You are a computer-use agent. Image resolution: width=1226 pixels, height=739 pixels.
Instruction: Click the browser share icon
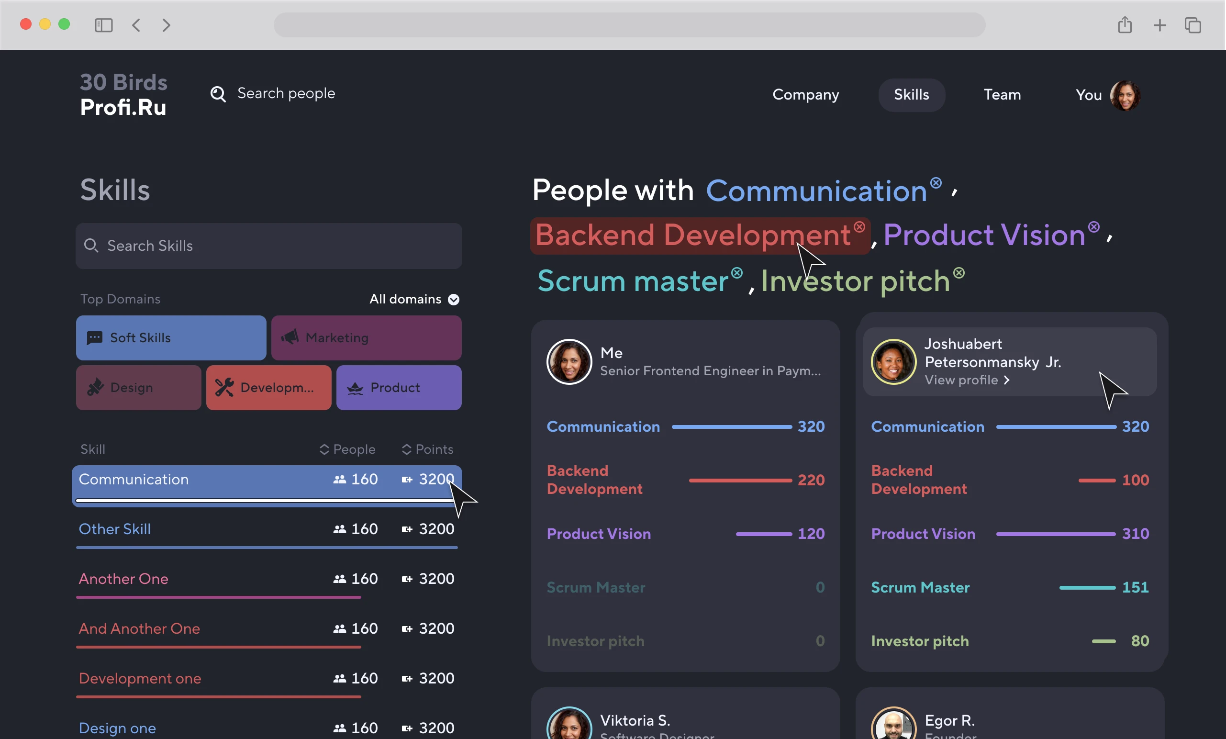click(1125, 24)
